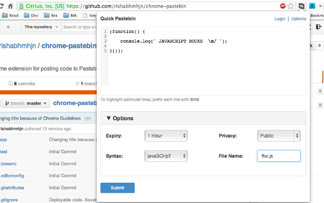Screen dimensions: 324x203
Task: Open the app folder
Action: click(x=4, y=140)
